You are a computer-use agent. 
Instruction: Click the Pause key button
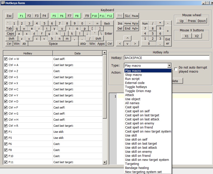[135, 16]
